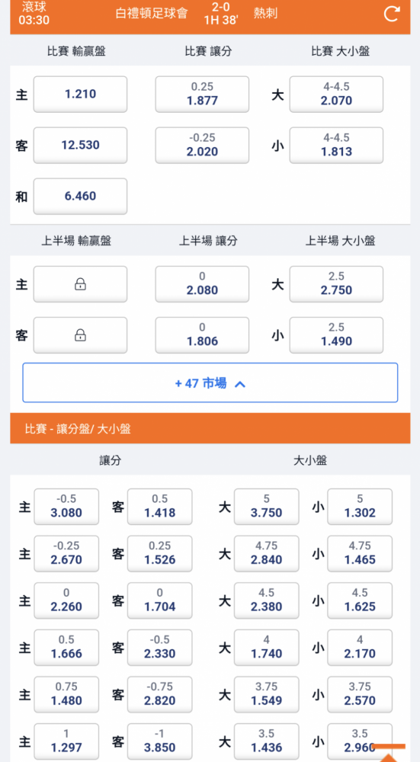The width and height of the screenshot is (420, 762).
Task: Select away win odds 12.530
Action: [80, 146]
